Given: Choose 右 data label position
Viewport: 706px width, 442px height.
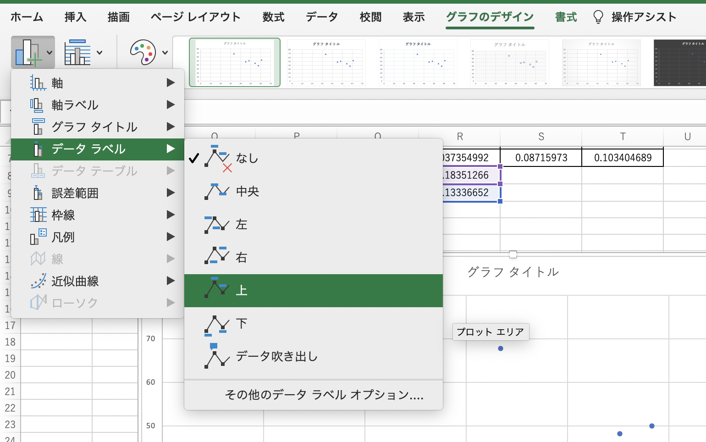Looking at the screenshot, I should pos(314,258).
